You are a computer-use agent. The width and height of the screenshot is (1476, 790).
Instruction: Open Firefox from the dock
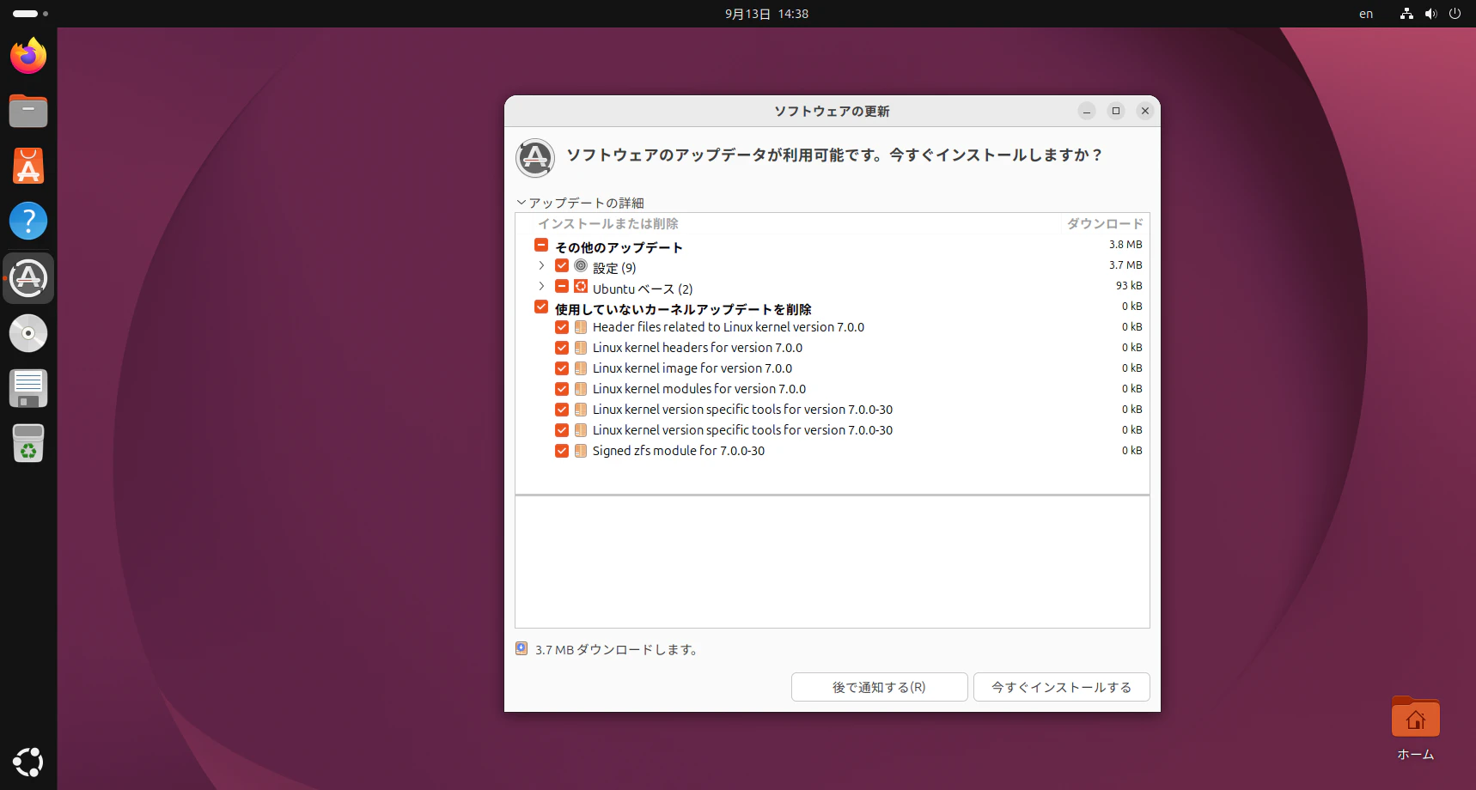[28, 56]
